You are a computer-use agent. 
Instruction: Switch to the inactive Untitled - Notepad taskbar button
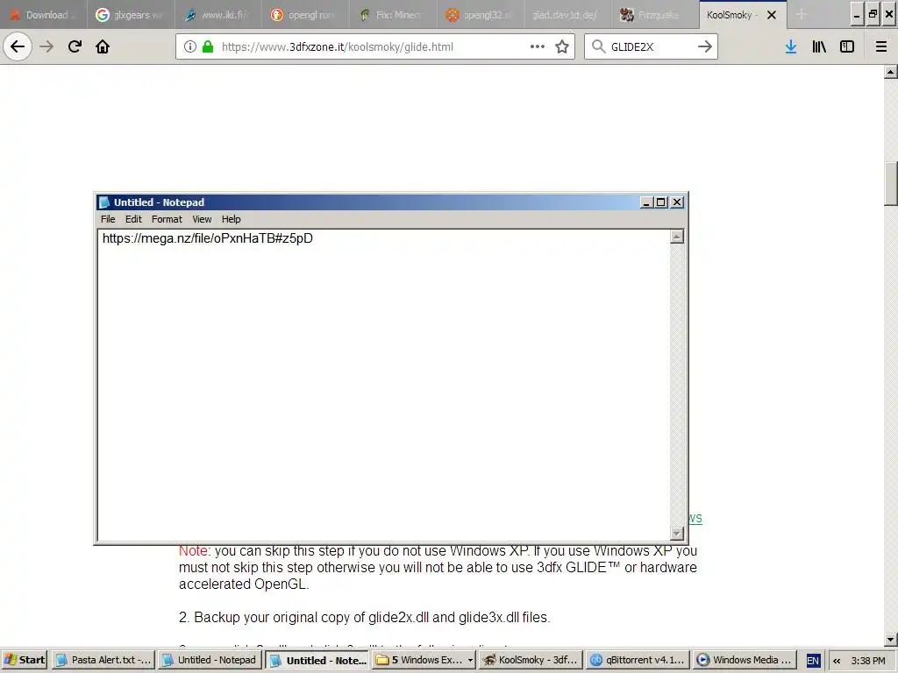coord(210,660)
